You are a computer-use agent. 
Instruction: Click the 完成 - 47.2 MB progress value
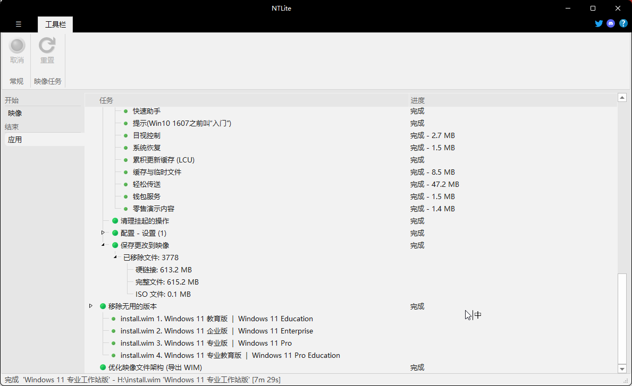point(434,184)
